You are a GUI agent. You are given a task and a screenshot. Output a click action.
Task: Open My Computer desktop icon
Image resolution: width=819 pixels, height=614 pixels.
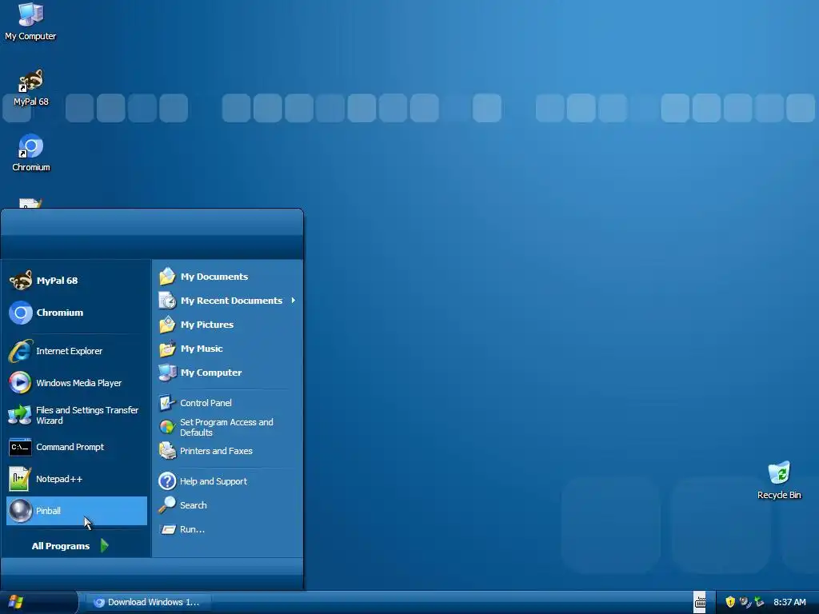pos(30,22)
